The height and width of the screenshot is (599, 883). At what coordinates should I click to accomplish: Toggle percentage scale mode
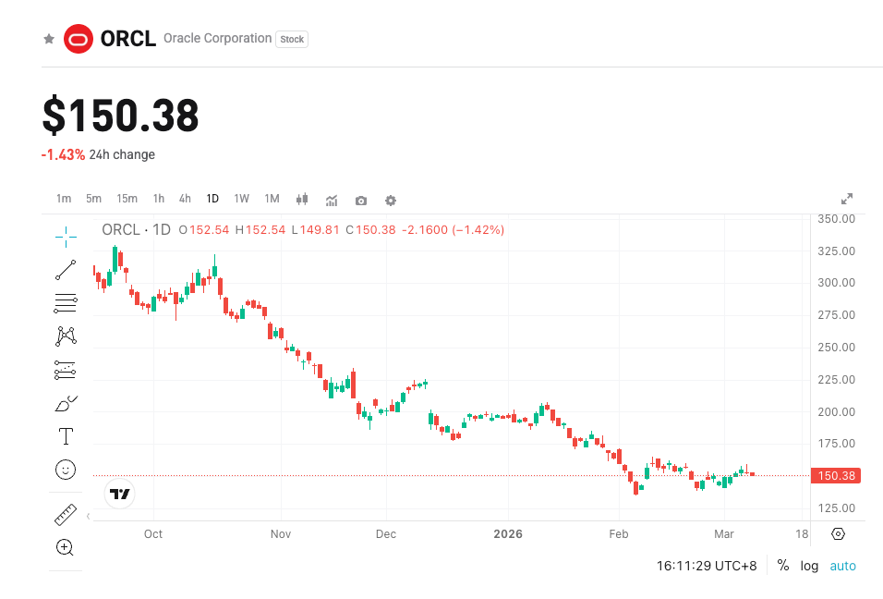pyautogui.click(x=781, y=565)
